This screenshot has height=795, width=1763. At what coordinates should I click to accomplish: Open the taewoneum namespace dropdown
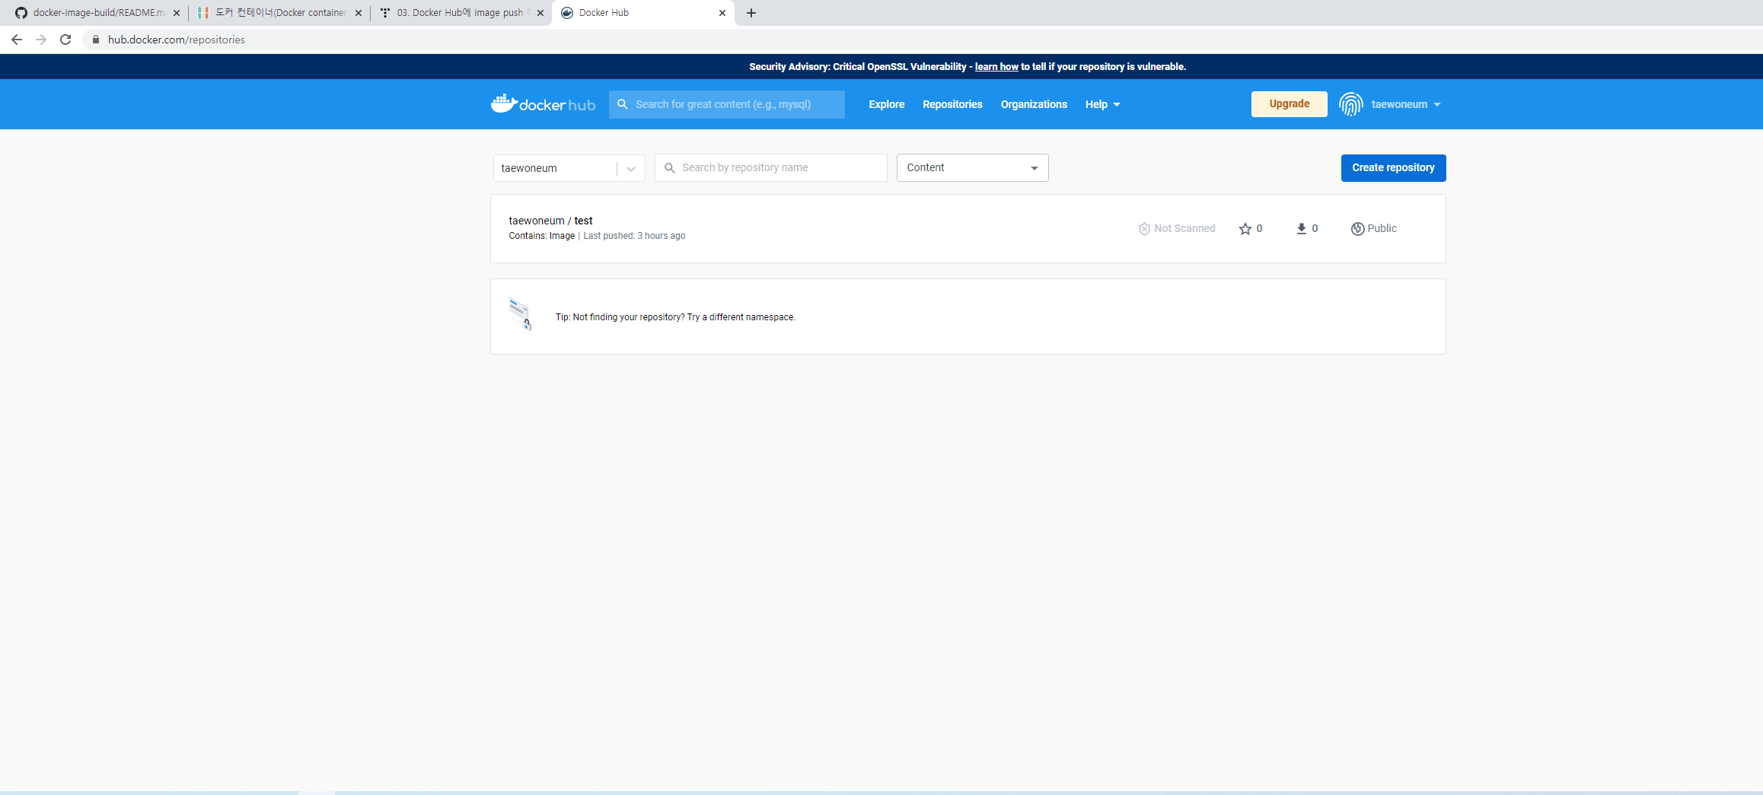[x=630, y=168]
